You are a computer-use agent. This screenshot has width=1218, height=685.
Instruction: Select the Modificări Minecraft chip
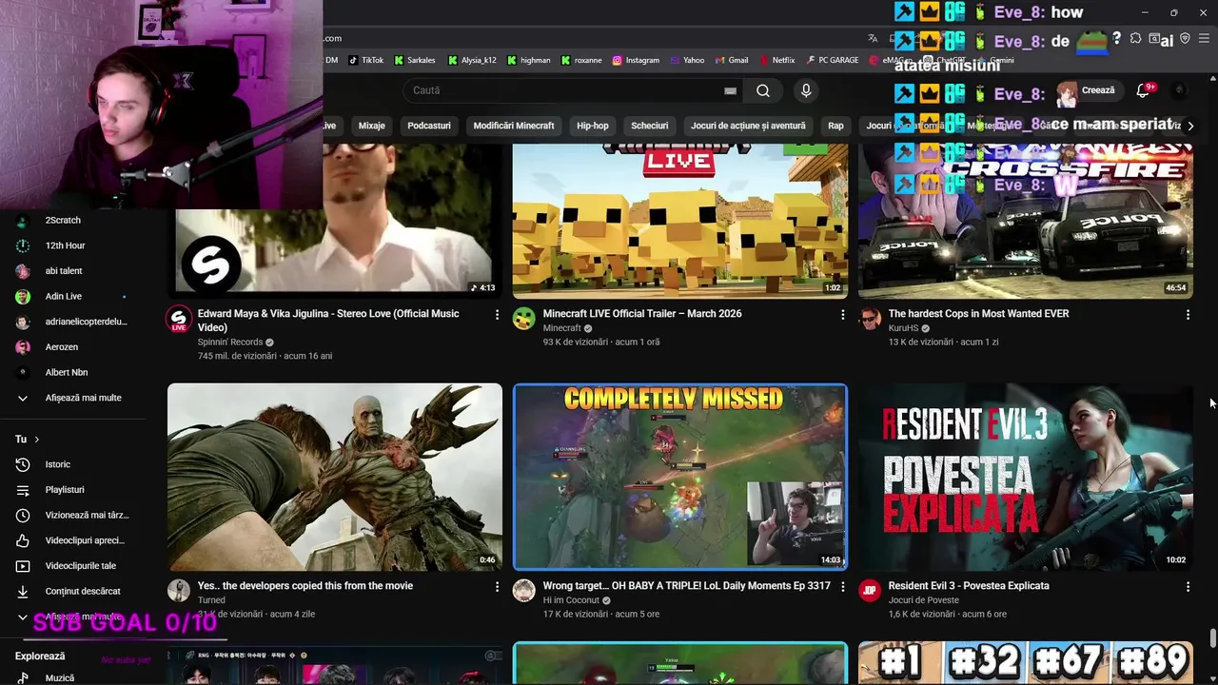click(514, 126)
